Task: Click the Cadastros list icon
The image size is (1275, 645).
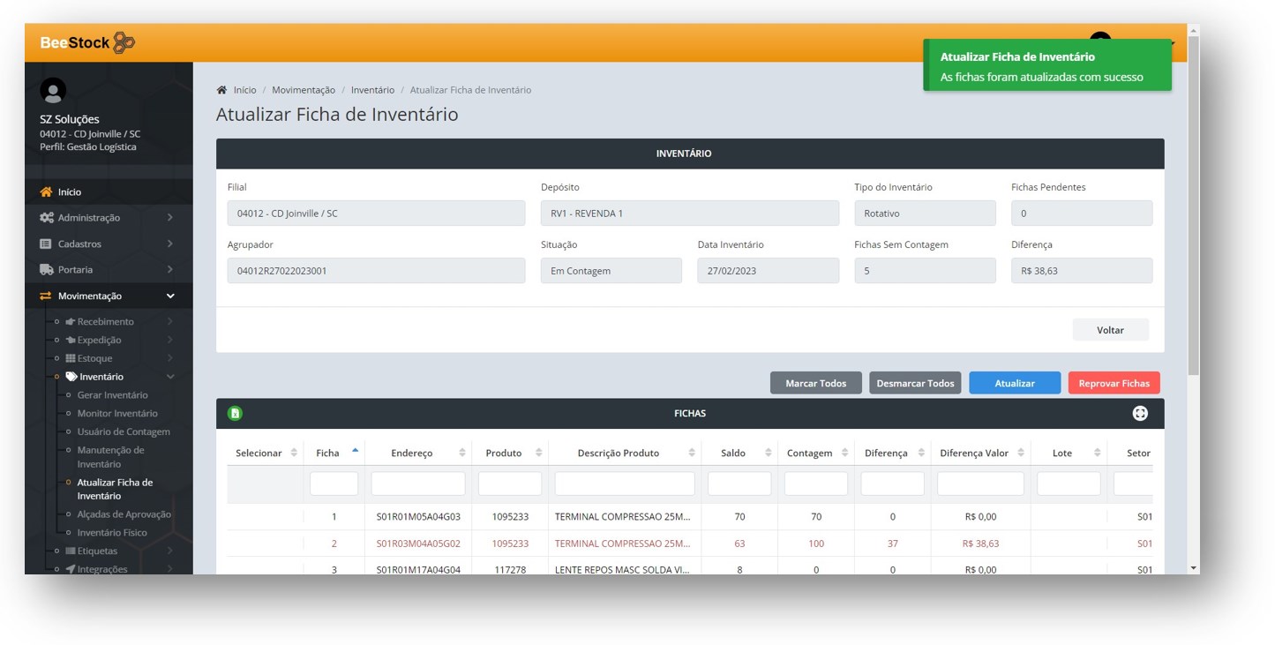Action: click(x=46, y=244)
